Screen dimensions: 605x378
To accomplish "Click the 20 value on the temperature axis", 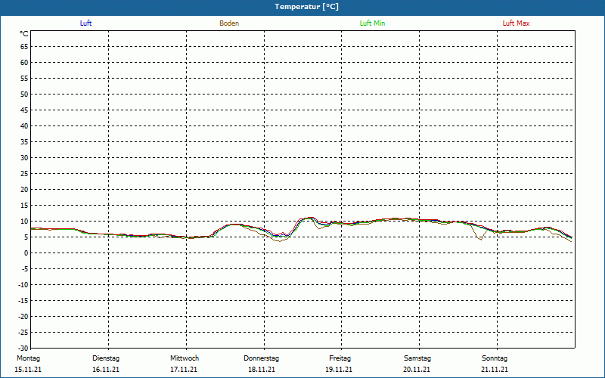I will [x=24, y=190].
